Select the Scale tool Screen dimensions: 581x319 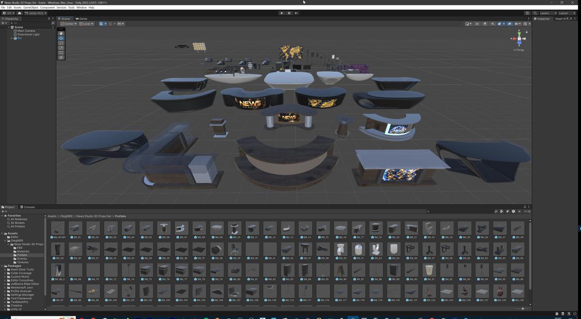click(61, 47)
